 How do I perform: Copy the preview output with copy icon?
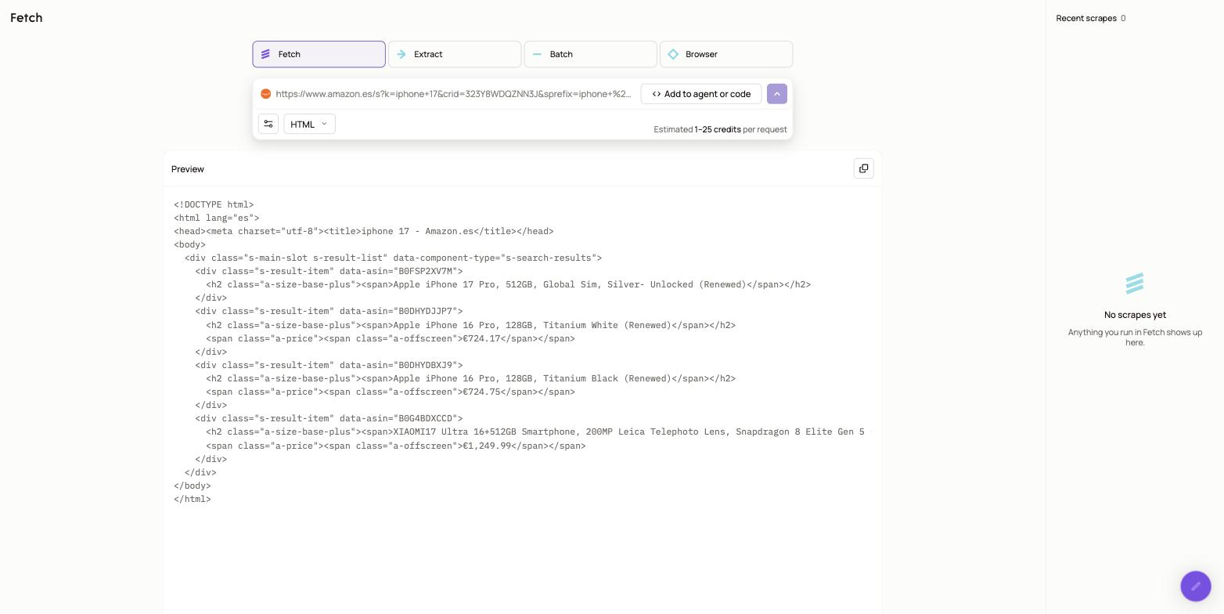click(x=864, y=168)
